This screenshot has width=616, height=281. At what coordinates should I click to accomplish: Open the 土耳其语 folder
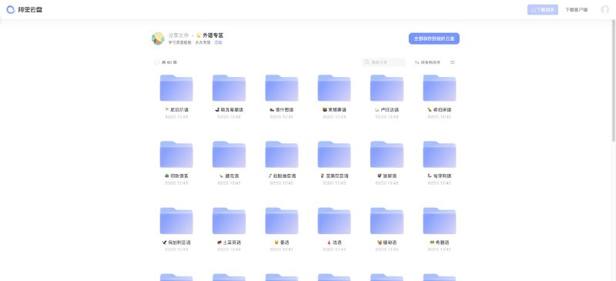pyautogui.click(x=229, y=221)
